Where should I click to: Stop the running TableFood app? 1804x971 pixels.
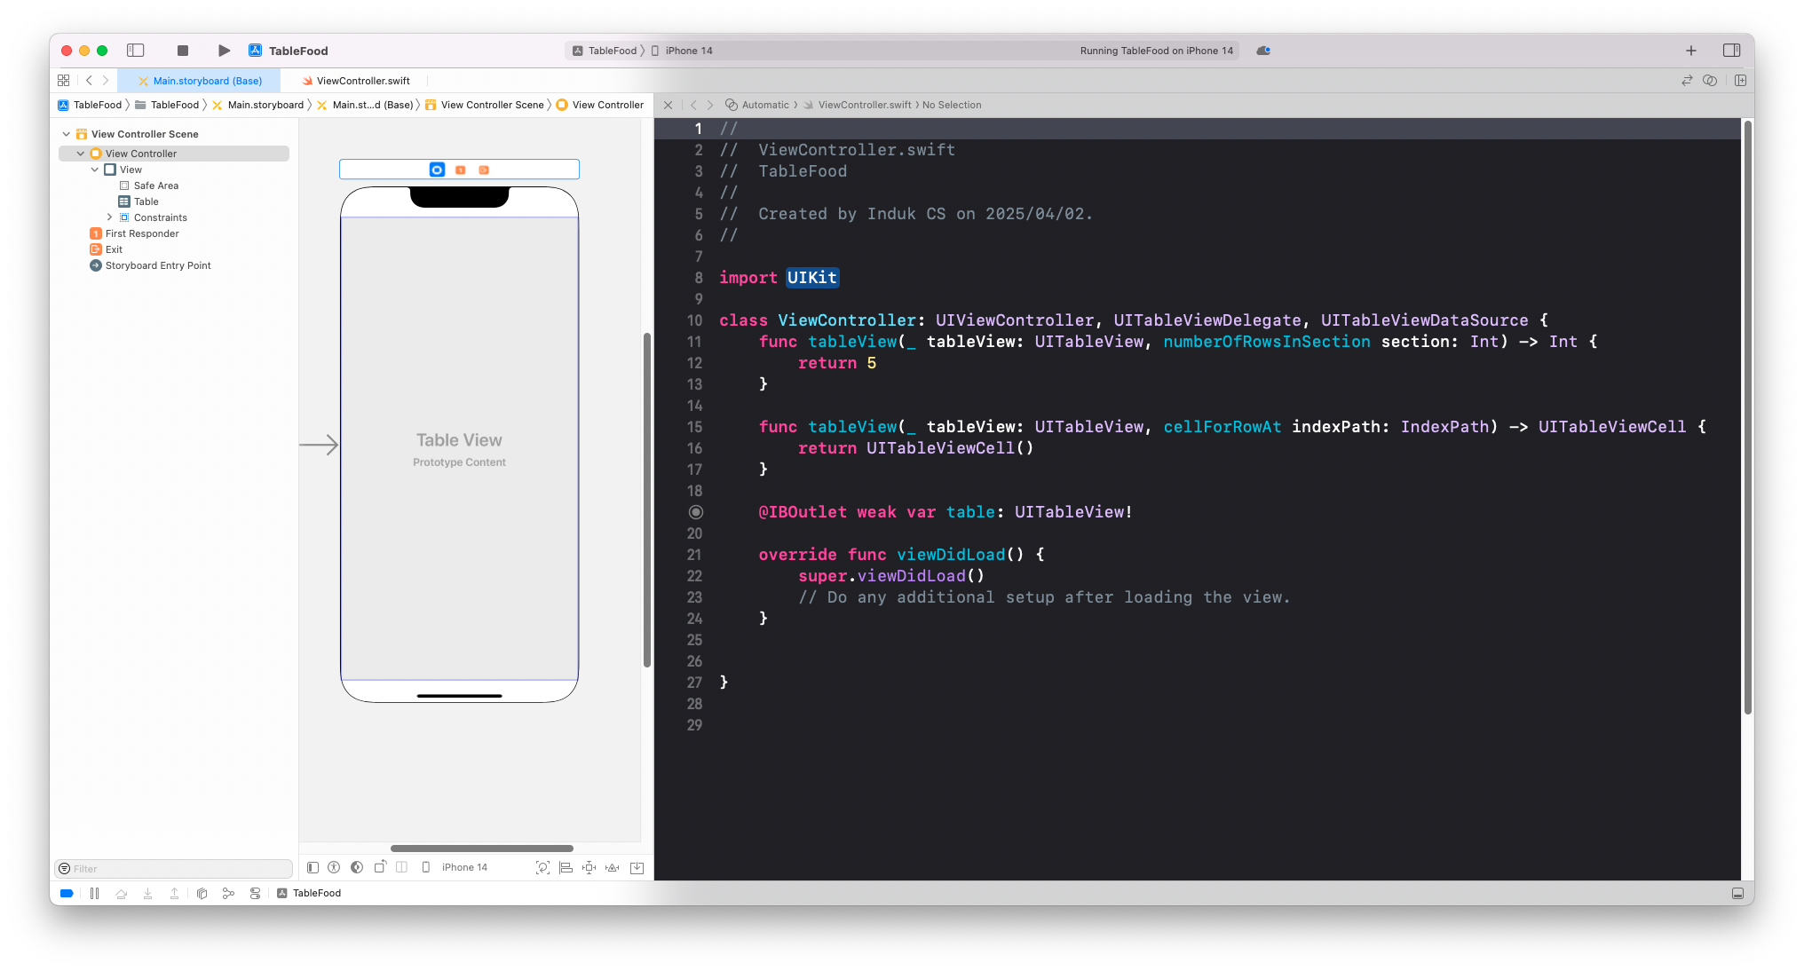click(183, 51)
